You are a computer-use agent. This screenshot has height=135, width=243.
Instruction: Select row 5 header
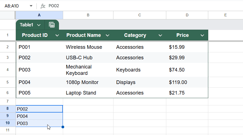point(8,82)
